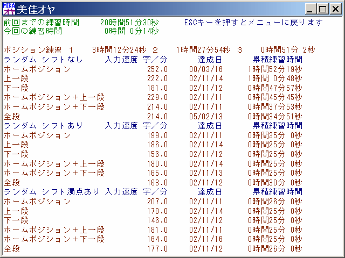Close the 美佳オヤ window
The height and width of the screenshot is (258, 345).
point(335,9)
